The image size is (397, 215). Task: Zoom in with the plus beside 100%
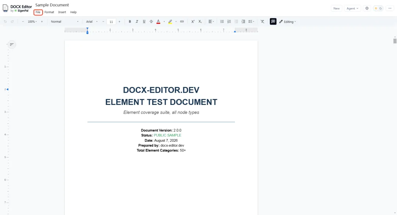pyautogui.click(x=42, y=22)
